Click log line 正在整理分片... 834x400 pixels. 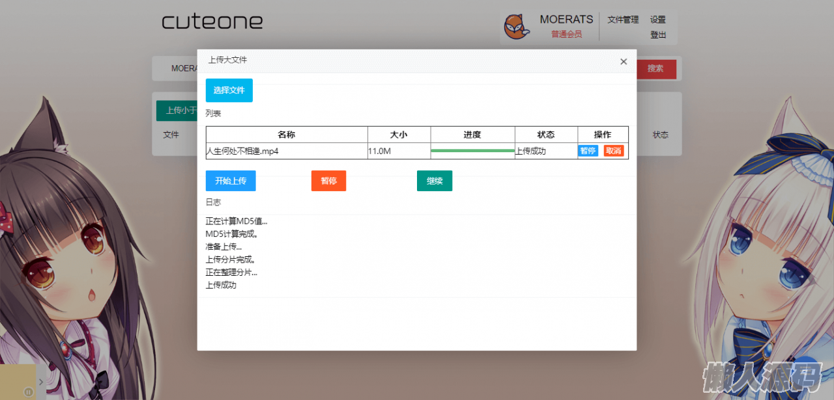(x=231, y=273)
